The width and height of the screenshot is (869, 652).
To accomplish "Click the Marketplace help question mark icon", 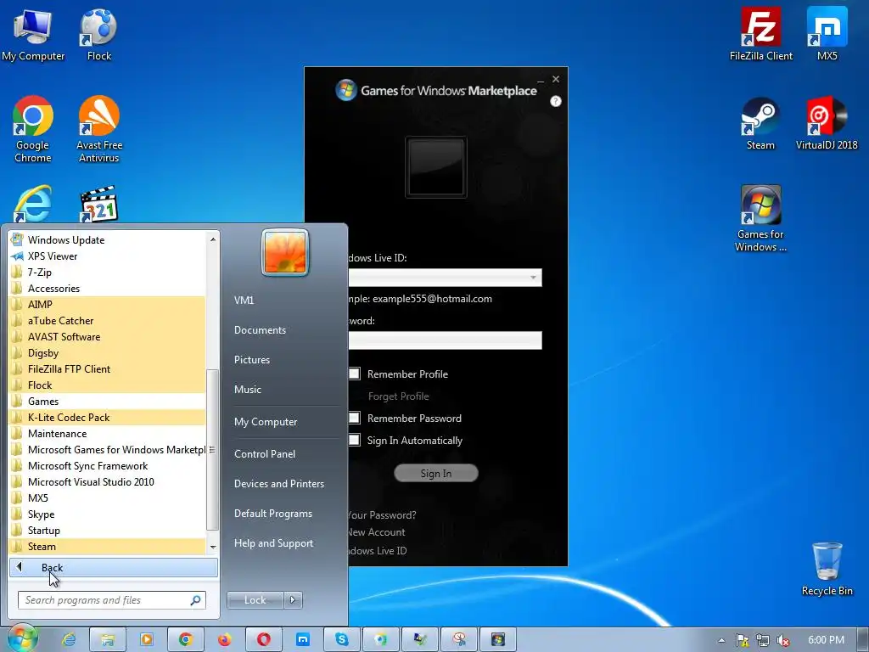I will 555,101.
